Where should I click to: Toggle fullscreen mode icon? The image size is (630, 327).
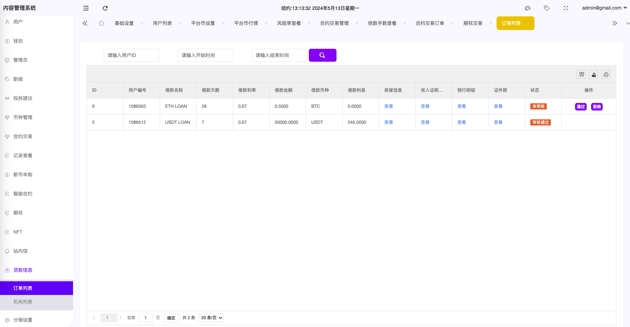(x=565, y=8)
